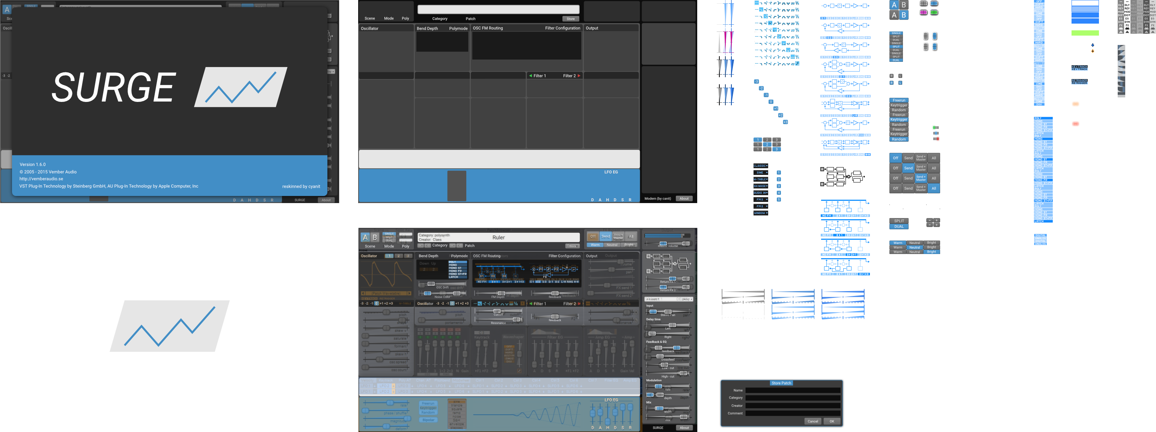The width and height of the screenshot is (1156, 432).
Task: Select the highlighted Send + Master button sprite
Action: [x=921, y=178]
